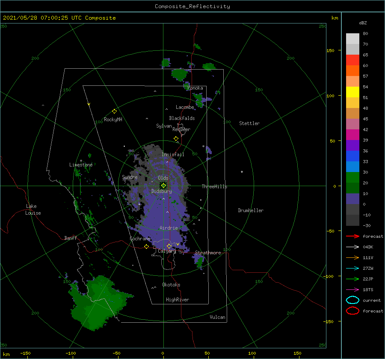Click the Lacombe label
This screenshot has width=385, height=359.
(x=185, y=107)
